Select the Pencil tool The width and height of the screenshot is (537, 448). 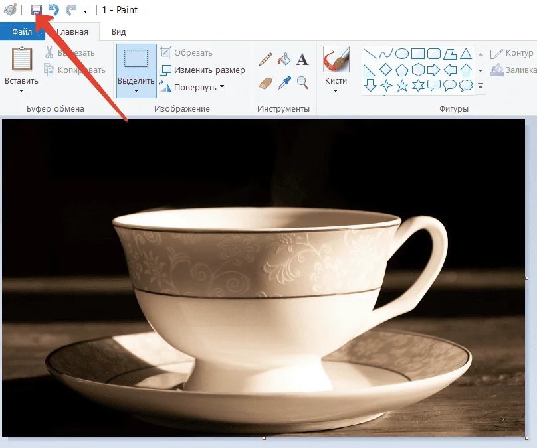(x=265, y=60)
